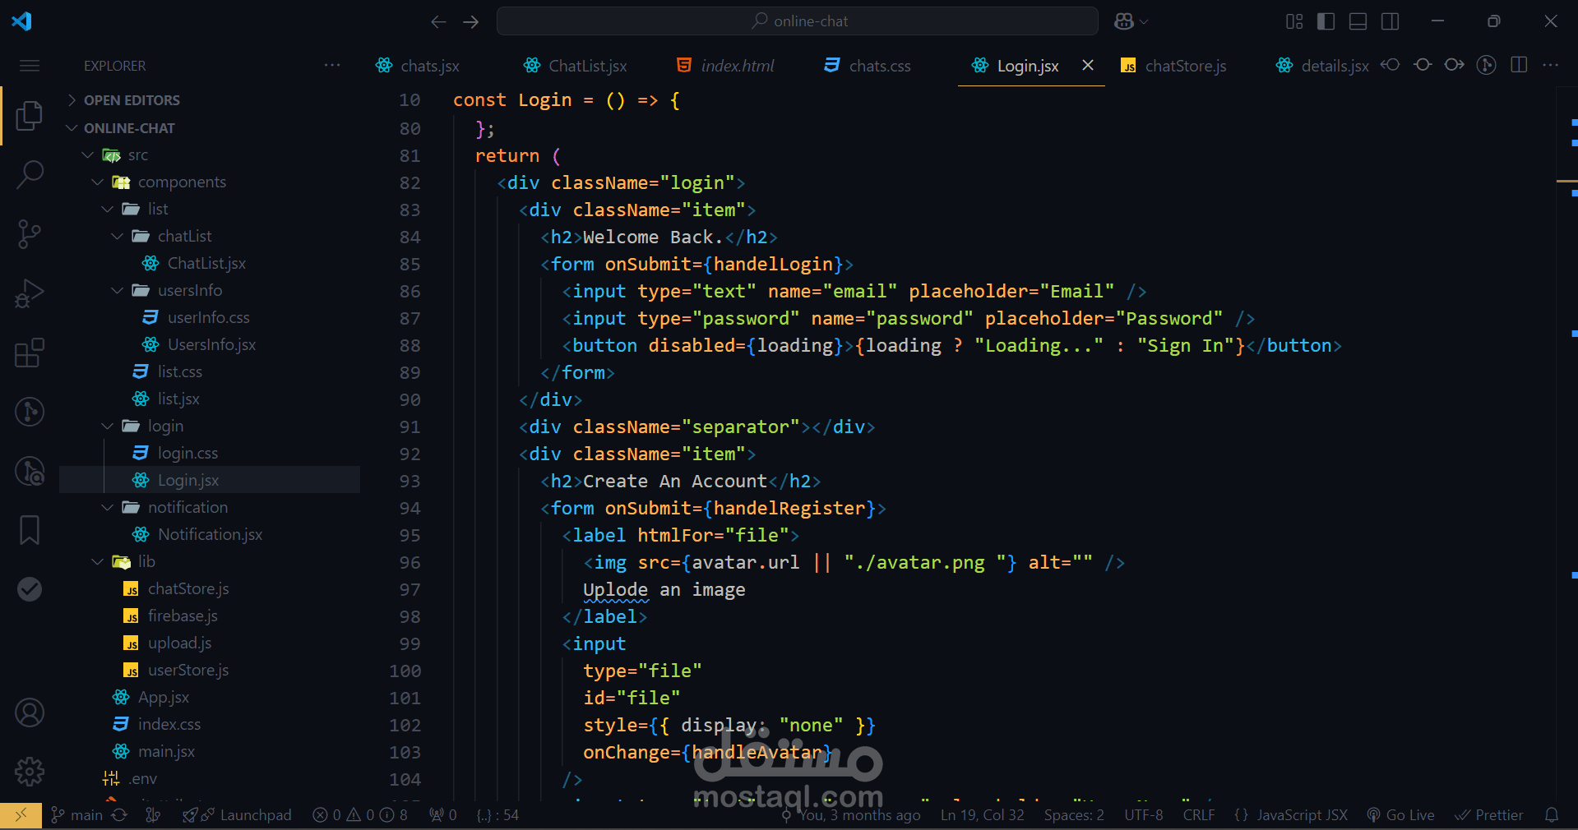
Task: Click the hamburger application menu icon
Action: tap(30, 66)
